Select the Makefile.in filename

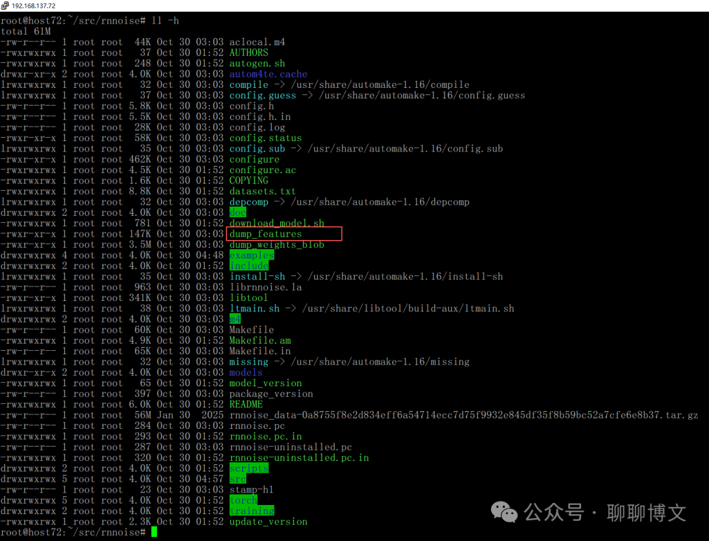coord(260,351)
